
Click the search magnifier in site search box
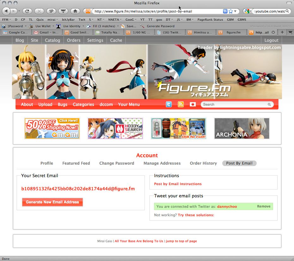pyautogui.click(x=269, y=104)
